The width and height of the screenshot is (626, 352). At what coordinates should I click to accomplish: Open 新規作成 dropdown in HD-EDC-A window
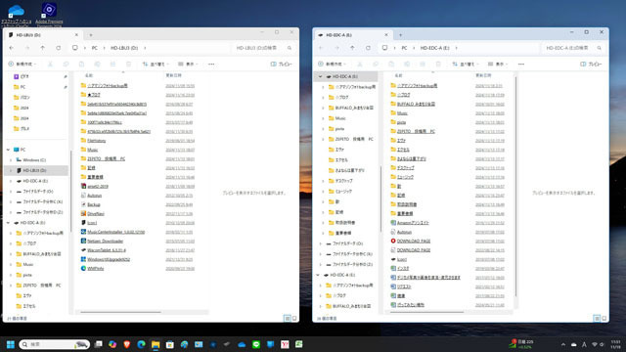pyautogui.click(x=333, y=64)
